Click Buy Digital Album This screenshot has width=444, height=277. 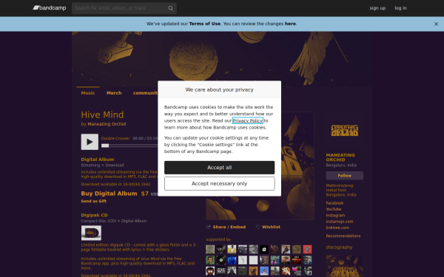(x=109, y=194)
